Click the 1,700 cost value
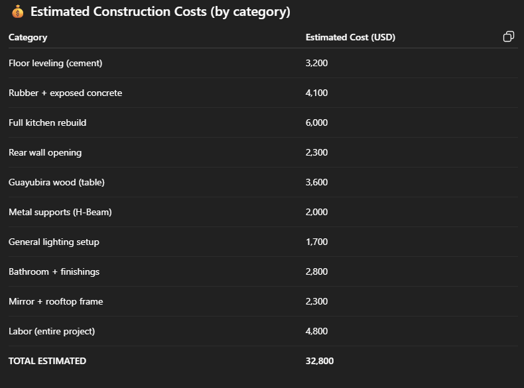 pos(316,242)
